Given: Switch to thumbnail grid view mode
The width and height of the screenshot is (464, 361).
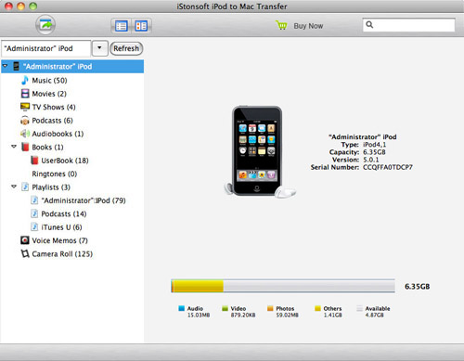Looking at the screenshot, I should pyautogui.click(x=141, y=26).
